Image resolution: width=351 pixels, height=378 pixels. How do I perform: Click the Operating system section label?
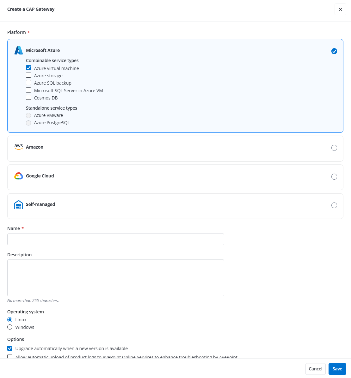pos(26,312)
